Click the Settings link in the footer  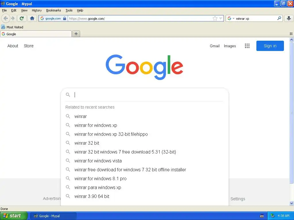tap(237, 199)
